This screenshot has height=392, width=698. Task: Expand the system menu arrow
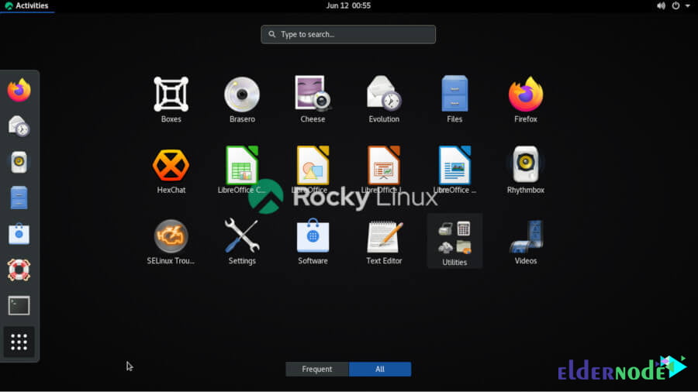click(687, 5)
